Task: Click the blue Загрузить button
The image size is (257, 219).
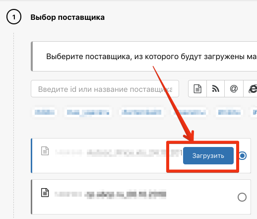Action: click(x=208, y=155)
